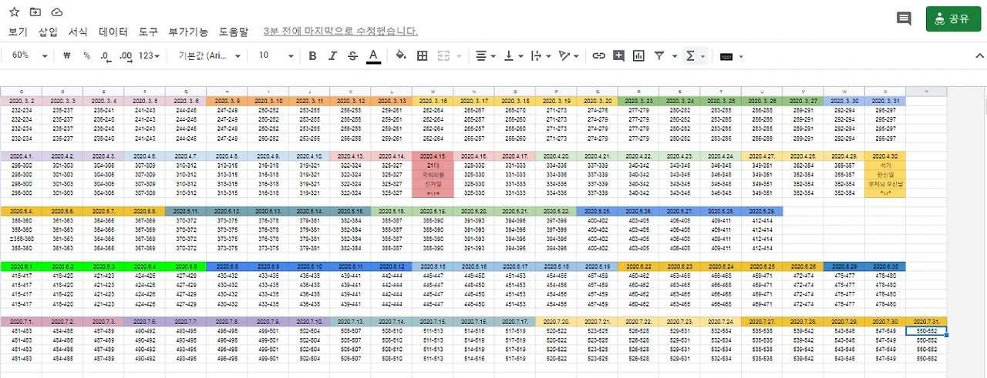987x378 pixels.
Task: Click the decrease decimal places icon
Action: coord(106,55)
